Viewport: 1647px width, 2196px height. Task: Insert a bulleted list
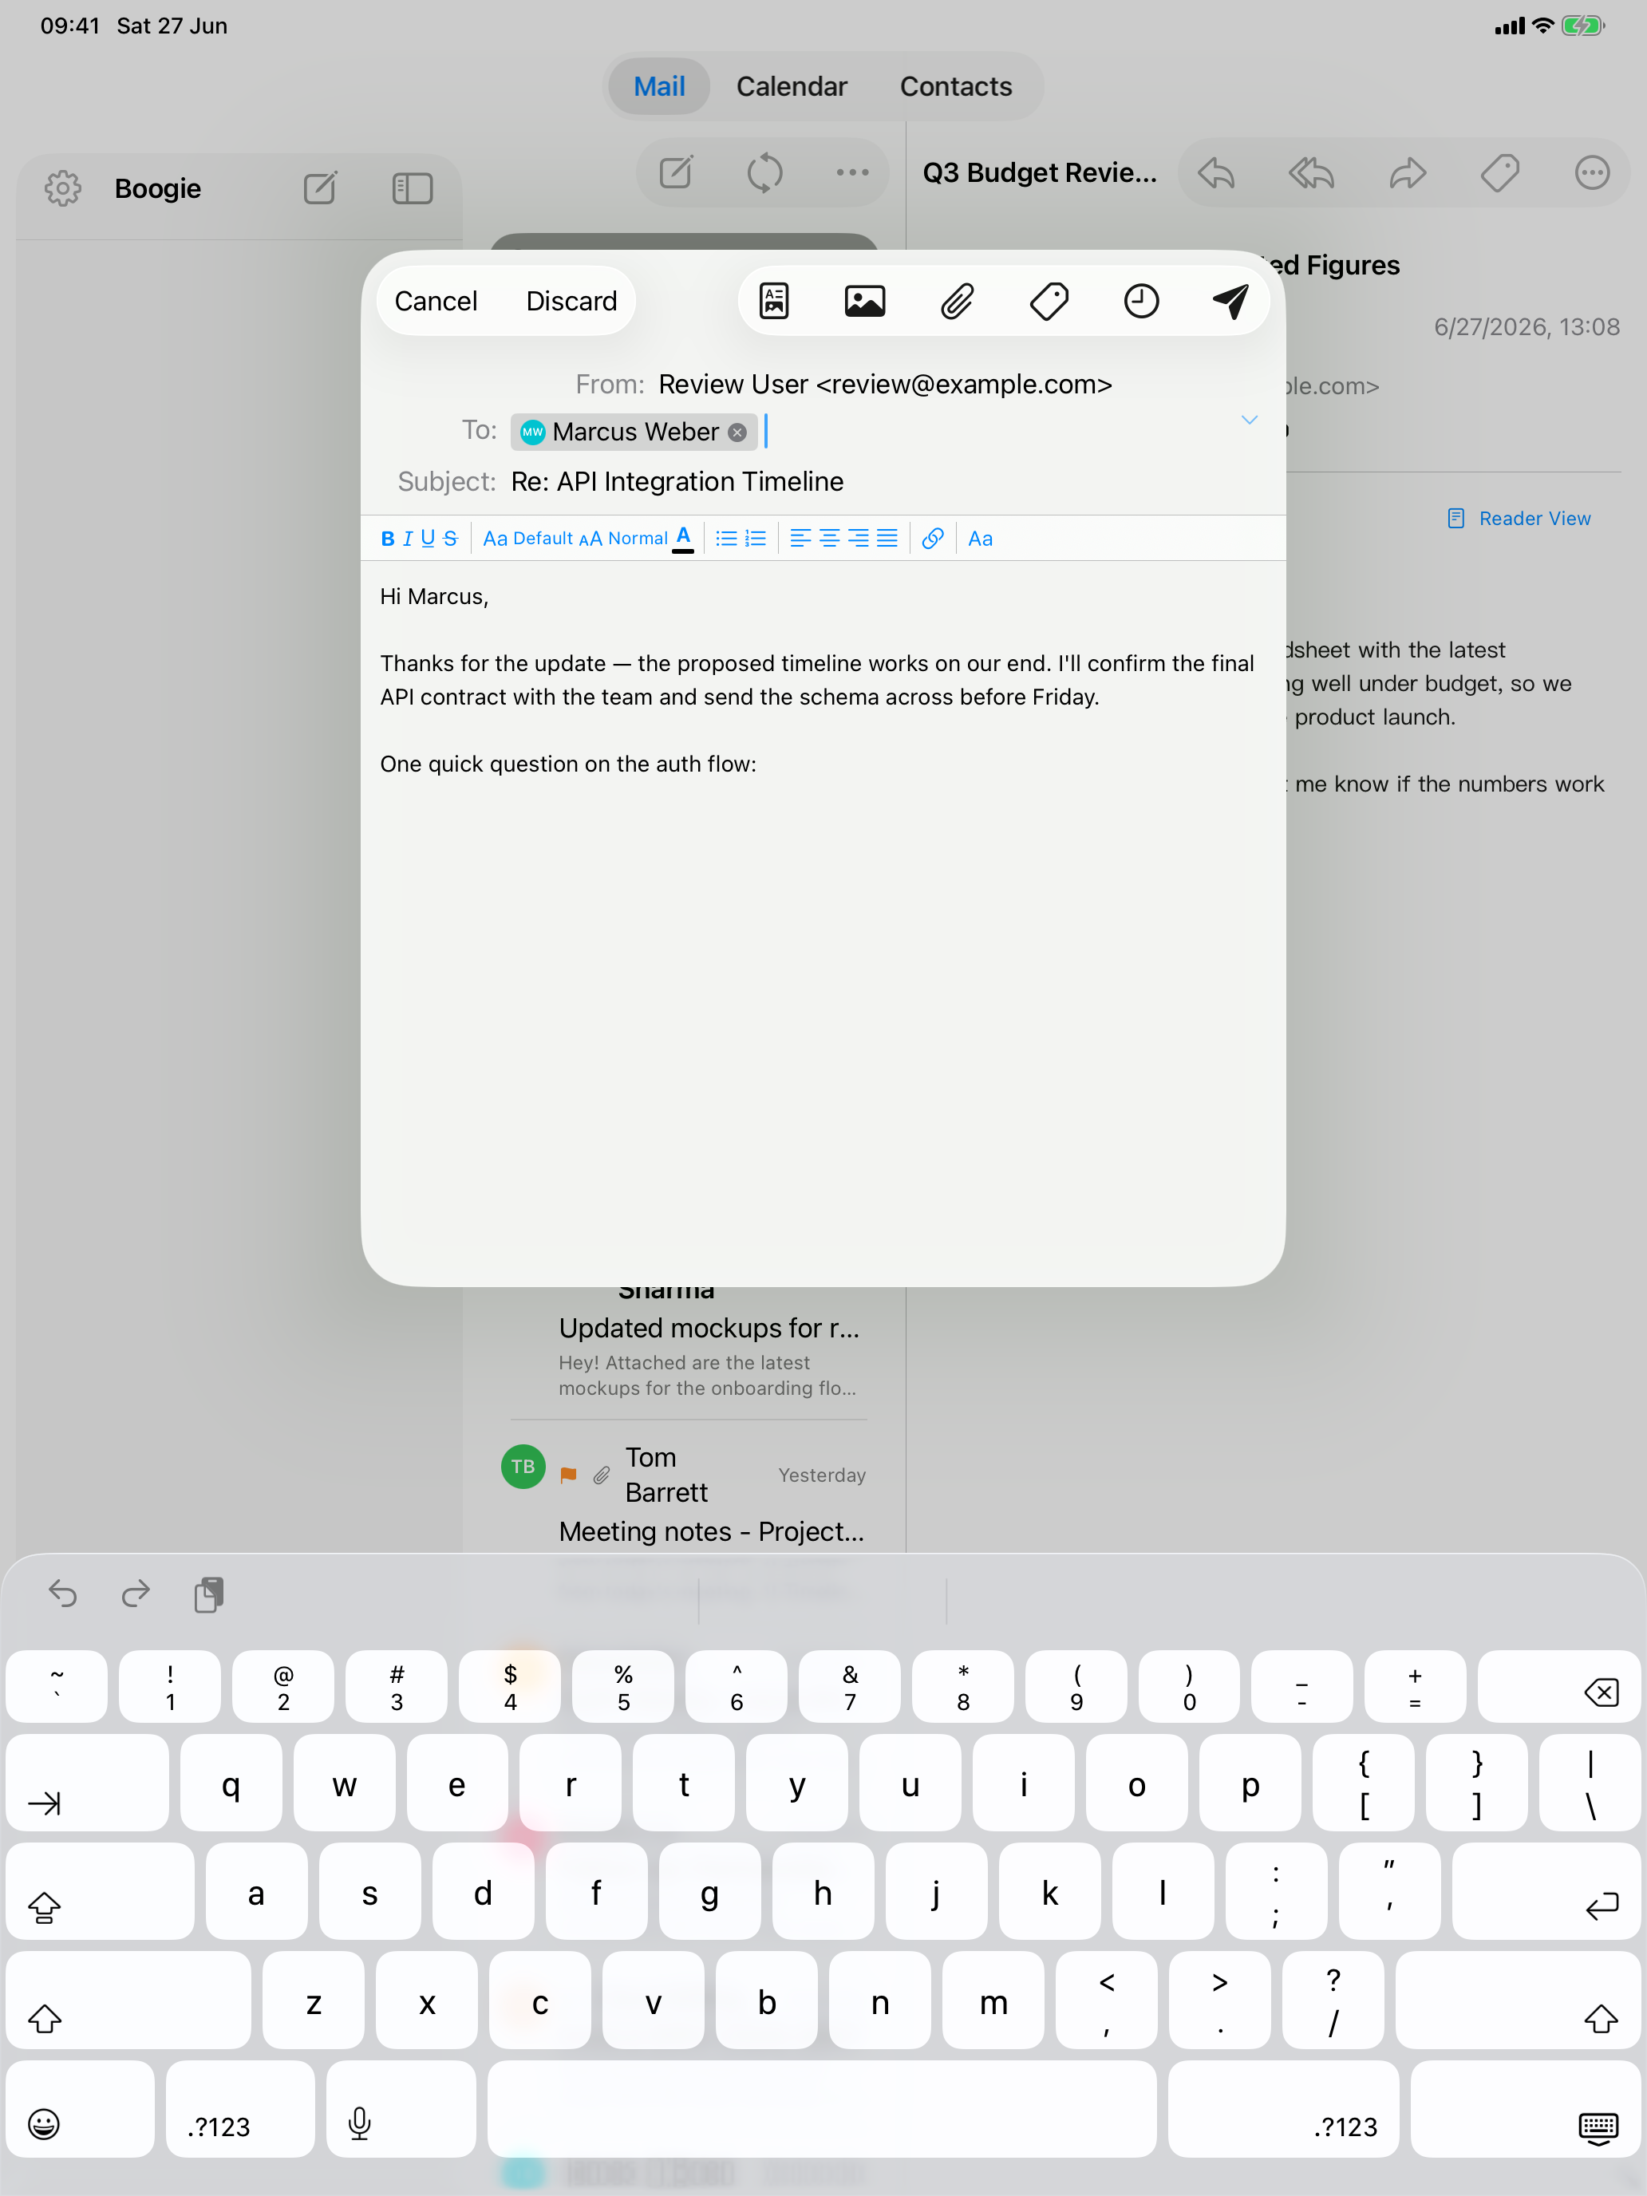(x=727, y=538)
